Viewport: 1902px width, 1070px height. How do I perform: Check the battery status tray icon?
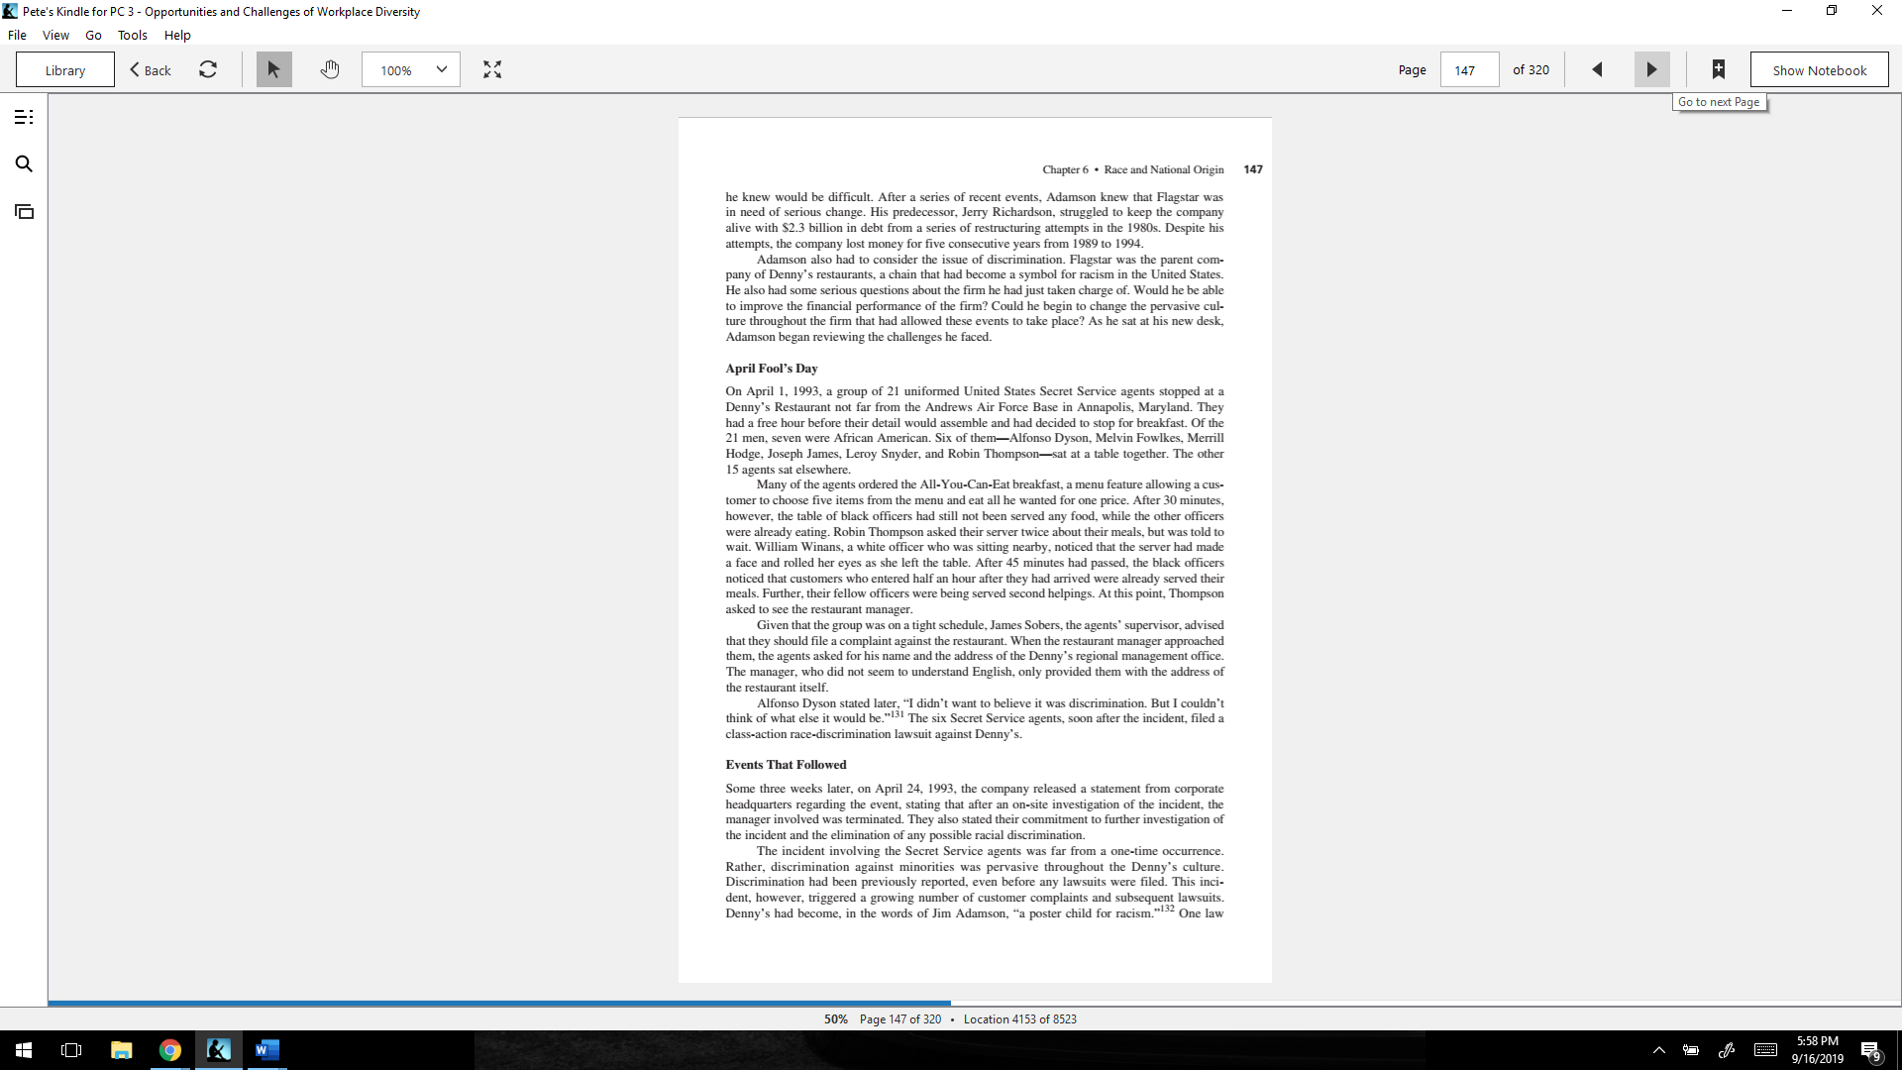point(1692,1050)
